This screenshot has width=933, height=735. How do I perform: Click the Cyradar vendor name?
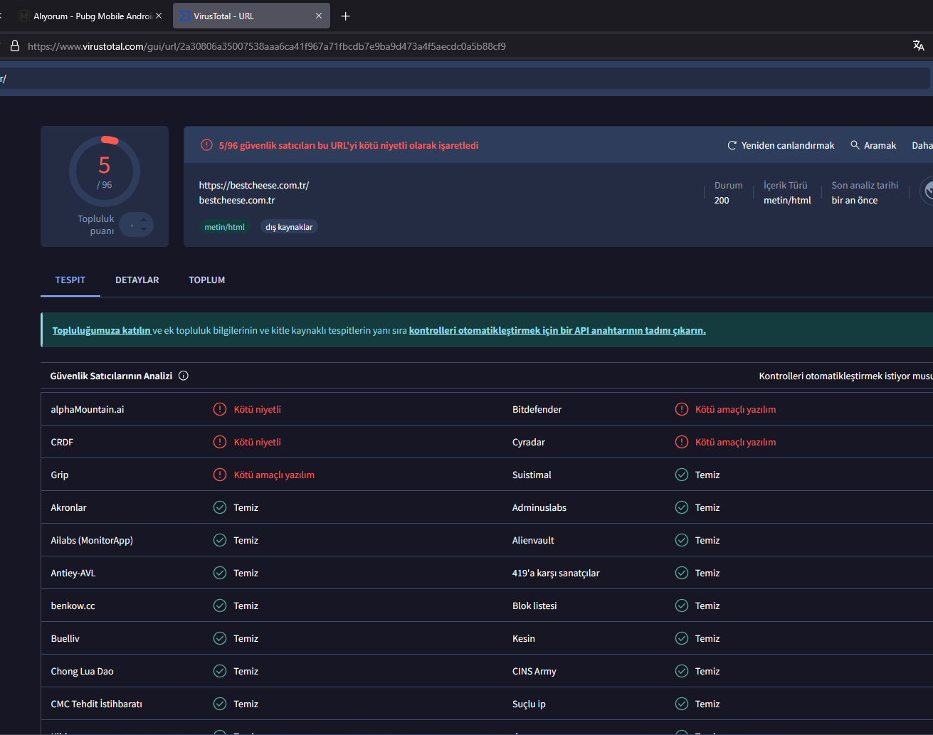pos(529,442)
